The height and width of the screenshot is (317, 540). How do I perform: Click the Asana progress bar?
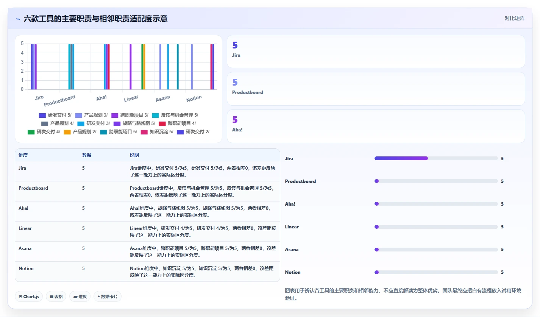[436, 250]
